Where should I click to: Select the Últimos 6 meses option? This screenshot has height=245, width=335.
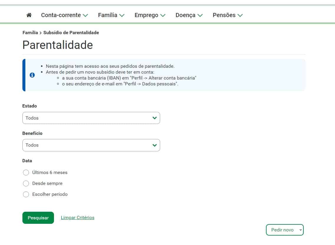coord(26,172)
